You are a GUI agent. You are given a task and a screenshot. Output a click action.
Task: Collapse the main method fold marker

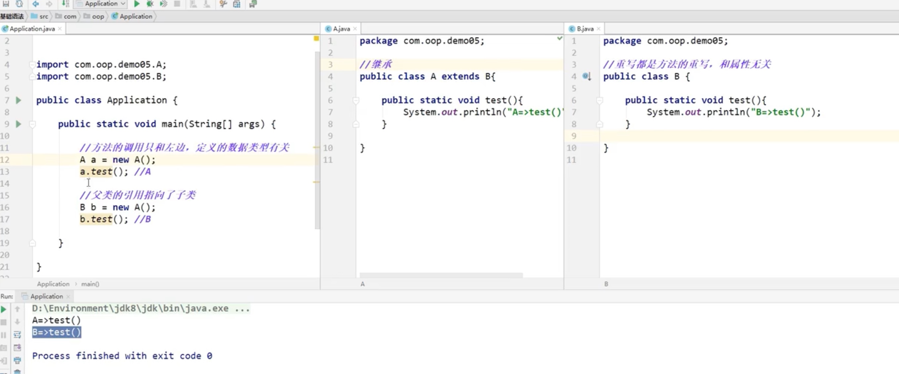32,124
